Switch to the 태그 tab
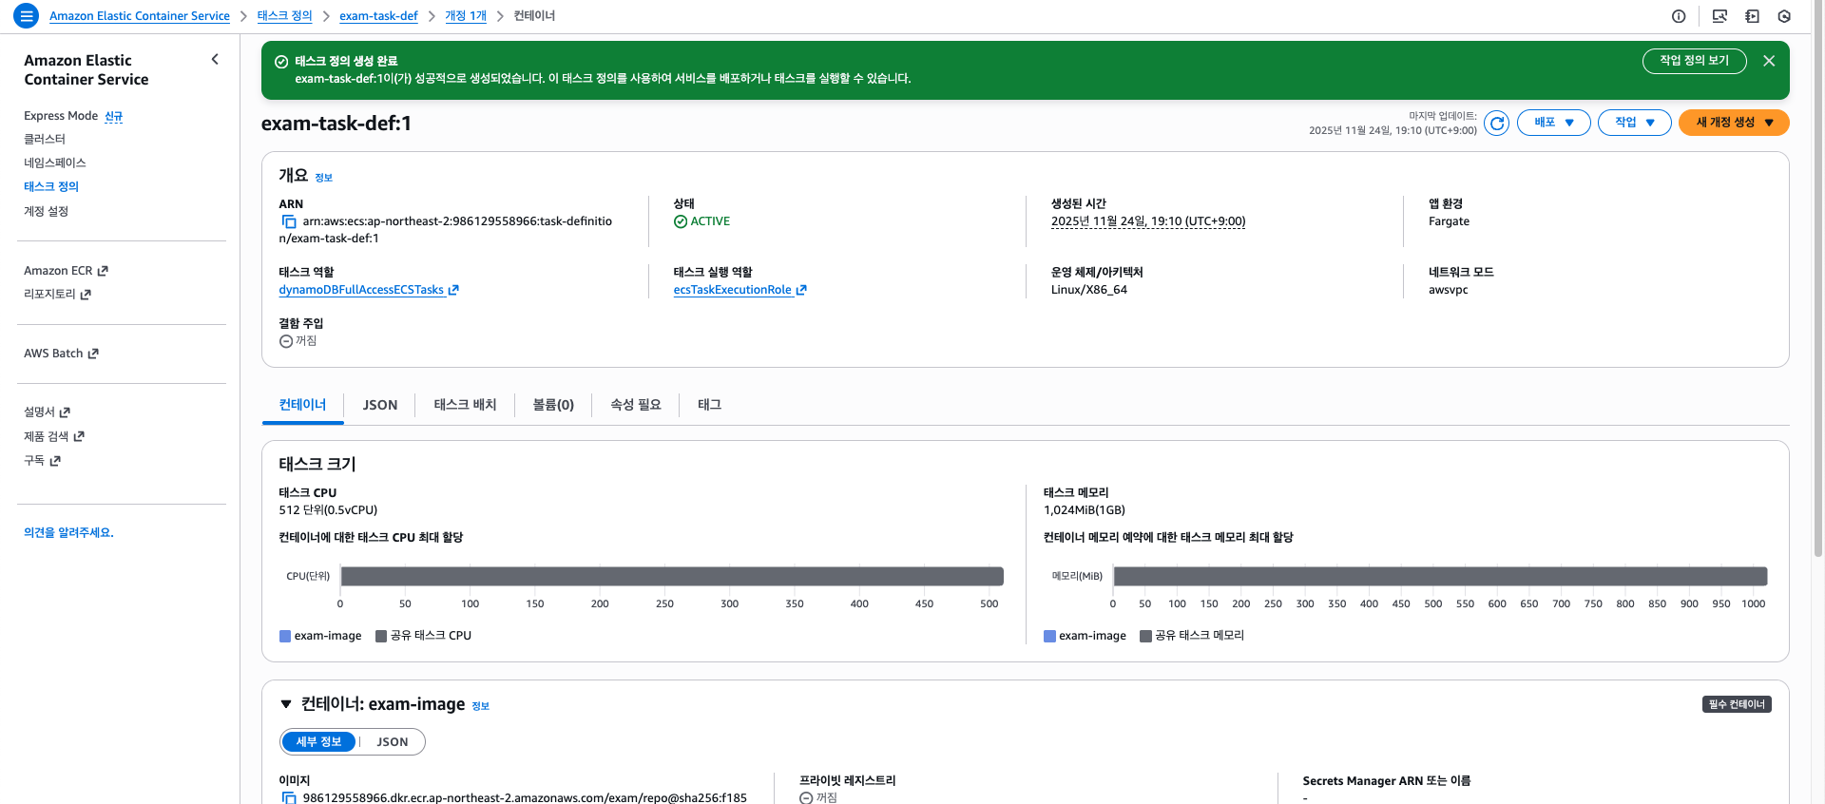The height and width of the screenshot is (804, 1825). [x=709, y=405]
